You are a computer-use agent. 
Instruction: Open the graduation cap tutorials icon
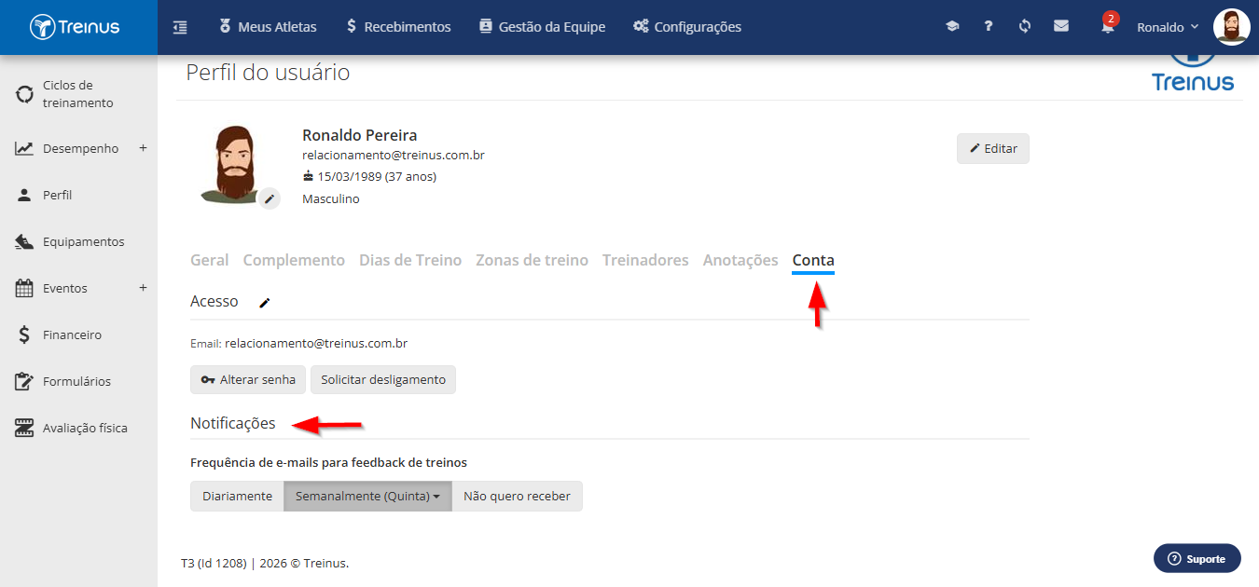[x=952, y=27]
